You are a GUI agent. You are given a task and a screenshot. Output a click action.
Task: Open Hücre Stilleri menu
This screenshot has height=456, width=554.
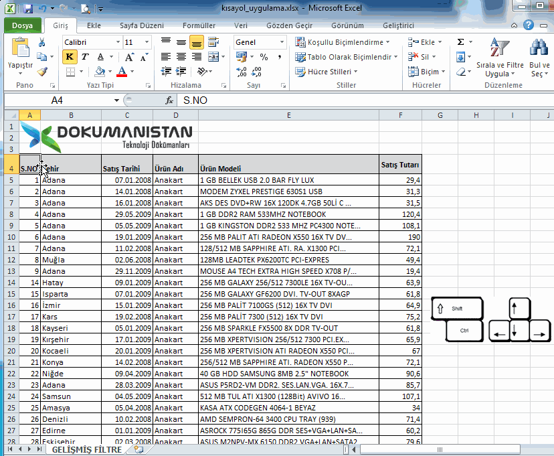point(327,72)
